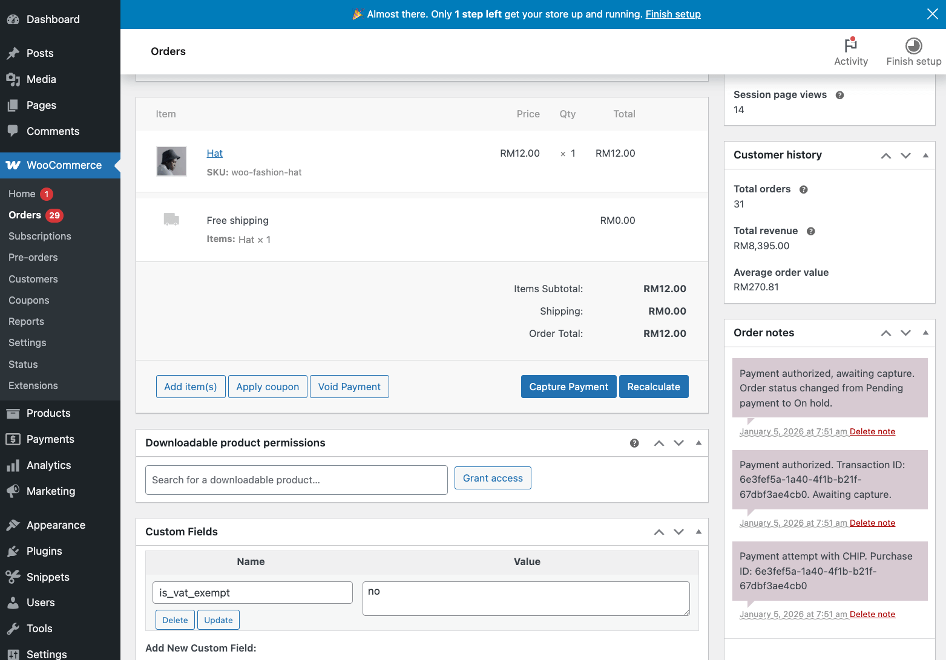Click the Session page views help icon
This screenshot has height=660, width=946.
click(x=839, y=95)
